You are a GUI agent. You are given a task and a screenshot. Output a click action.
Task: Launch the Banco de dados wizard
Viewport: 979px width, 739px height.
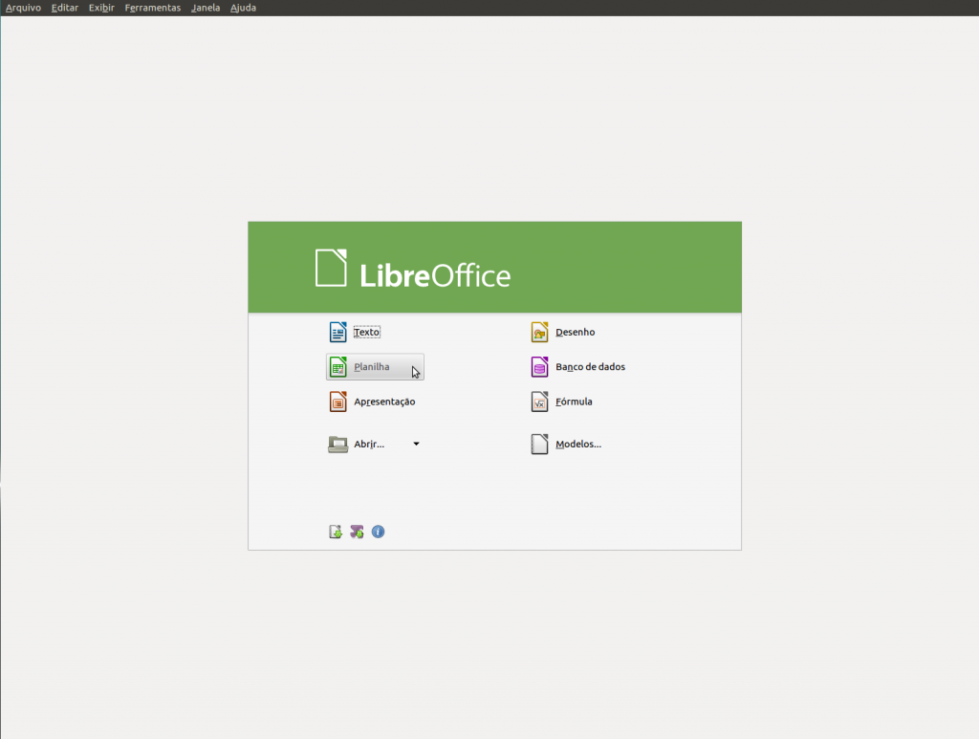578,367
